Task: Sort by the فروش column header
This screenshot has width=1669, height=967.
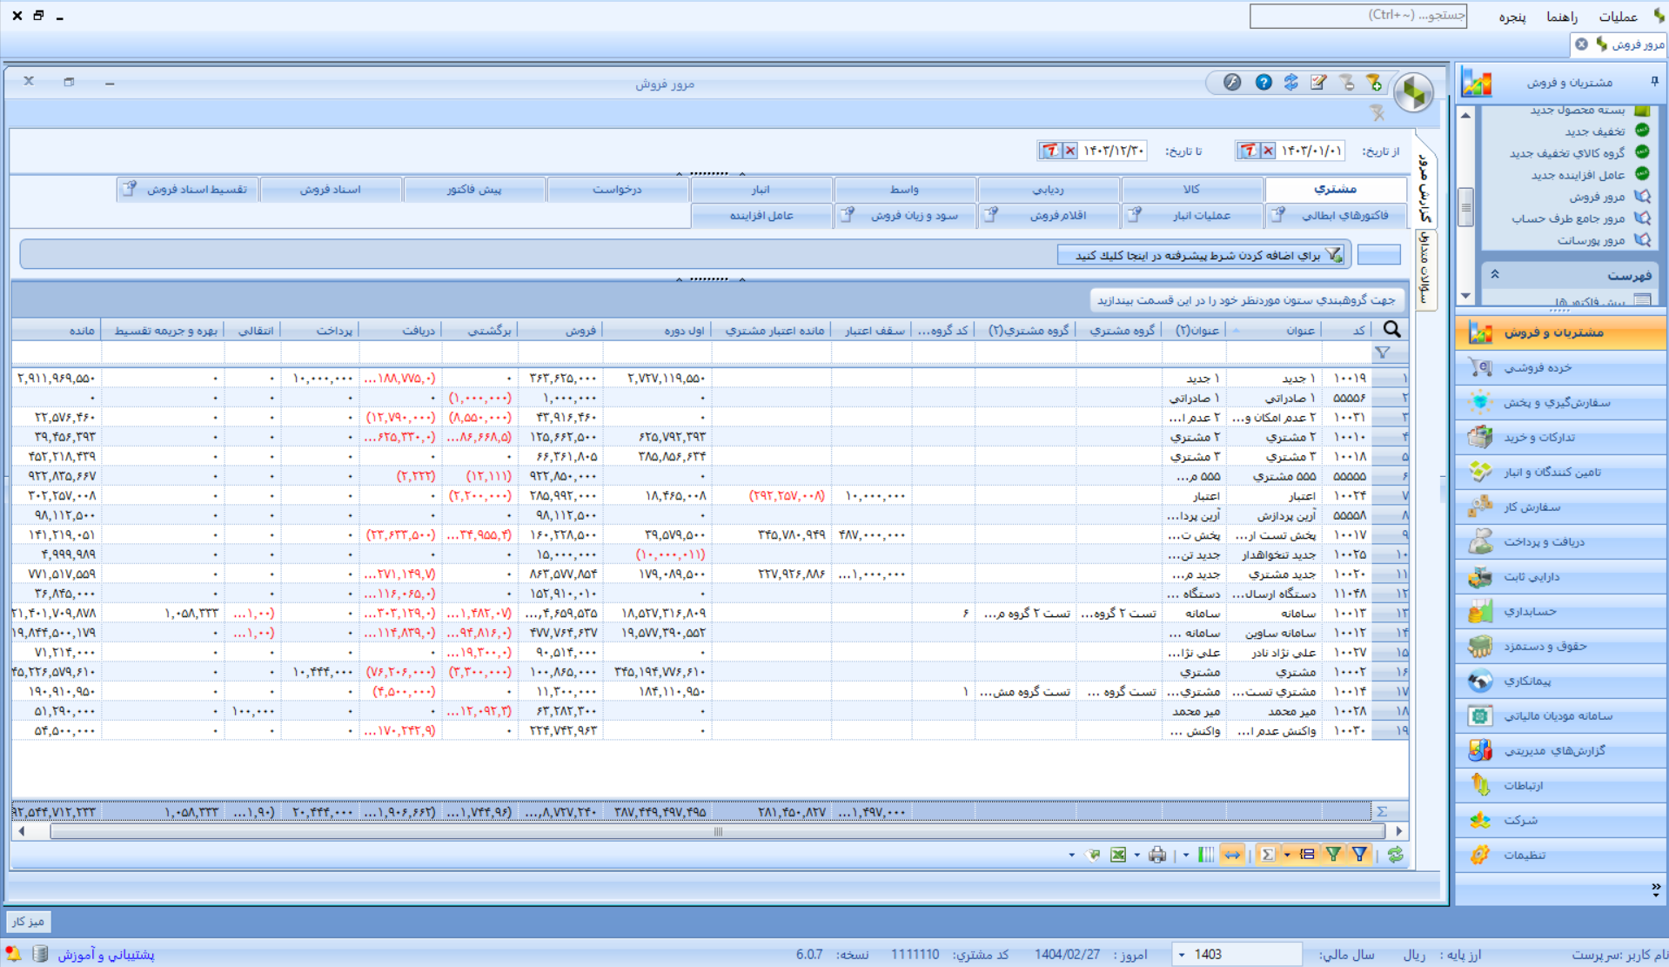Action: point(561,330)
